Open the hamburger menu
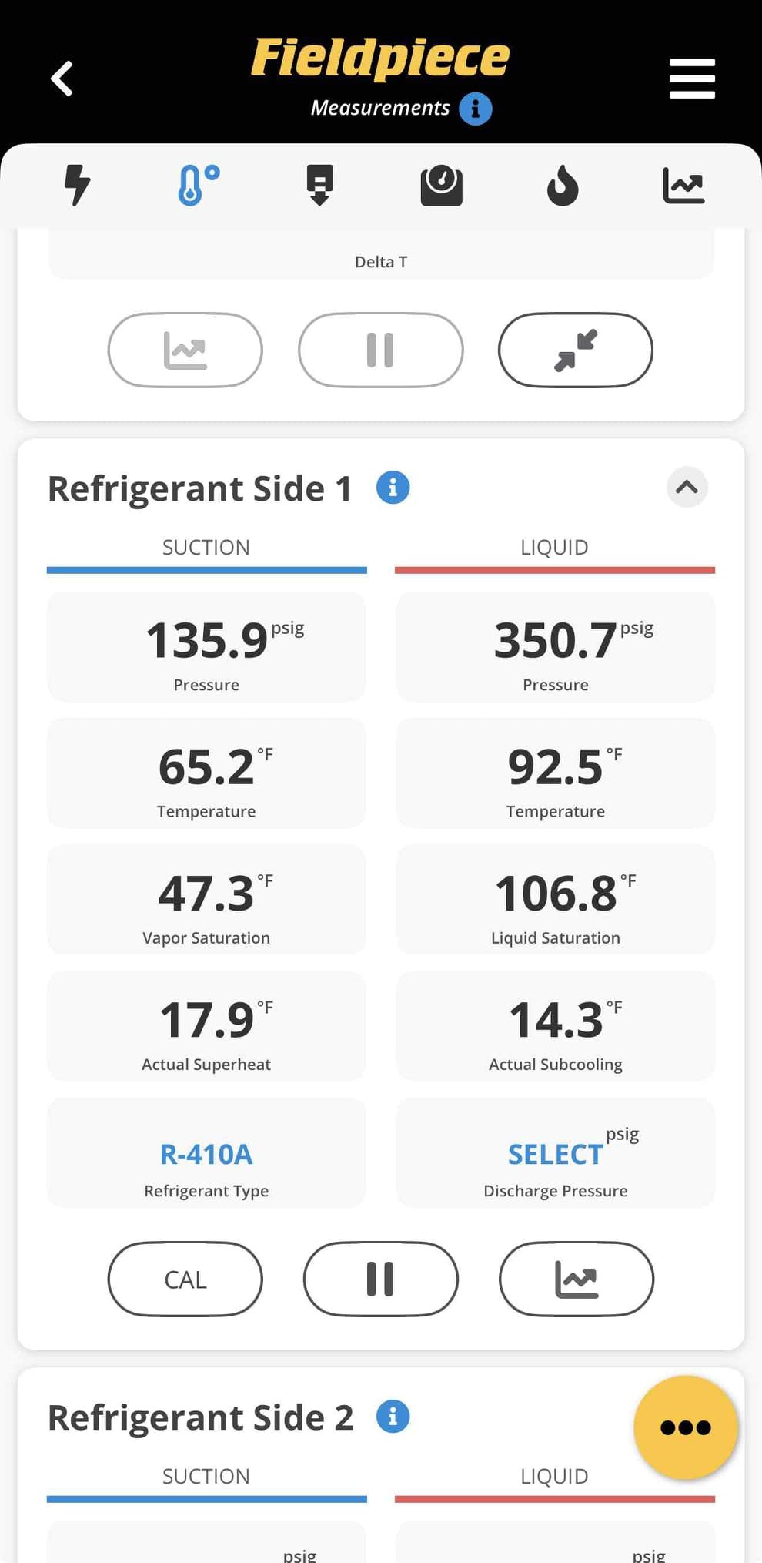 (692, 79)
